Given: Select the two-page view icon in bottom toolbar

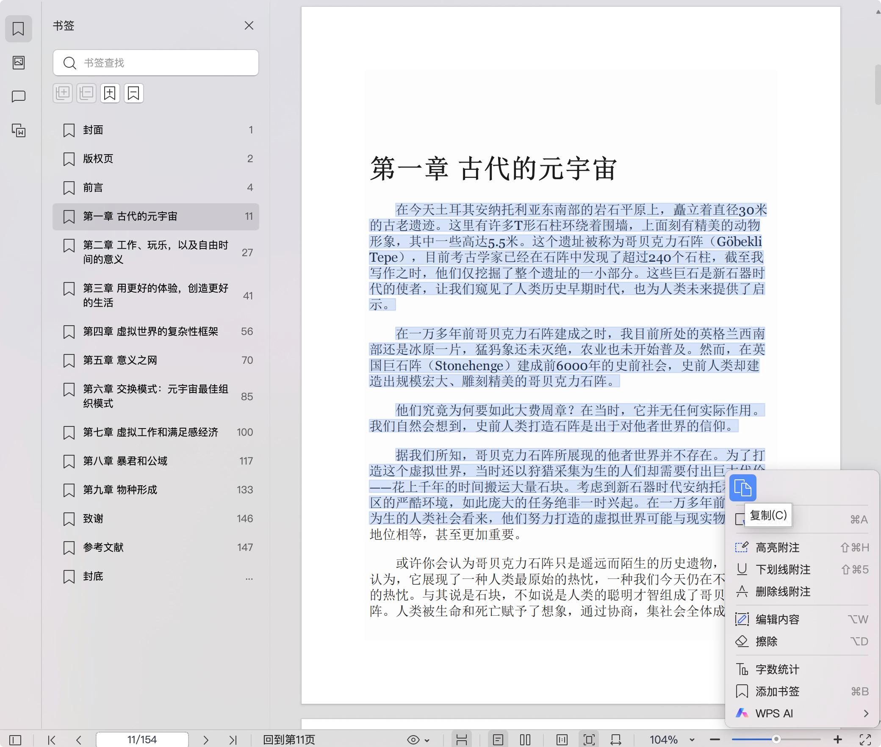Looking at the screenshot, I should tap(525, 740).
